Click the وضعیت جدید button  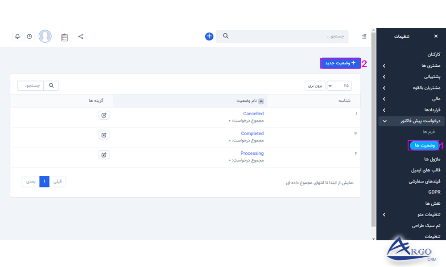pyautogui.click(x=340, y=63)
